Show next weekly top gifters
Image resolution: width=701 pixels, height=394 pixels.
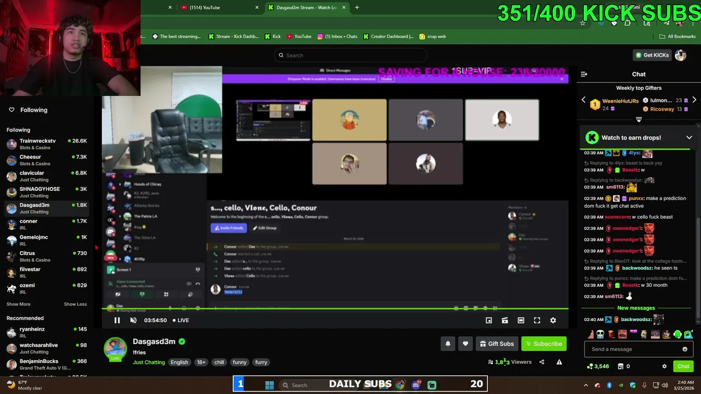(694, 100)
